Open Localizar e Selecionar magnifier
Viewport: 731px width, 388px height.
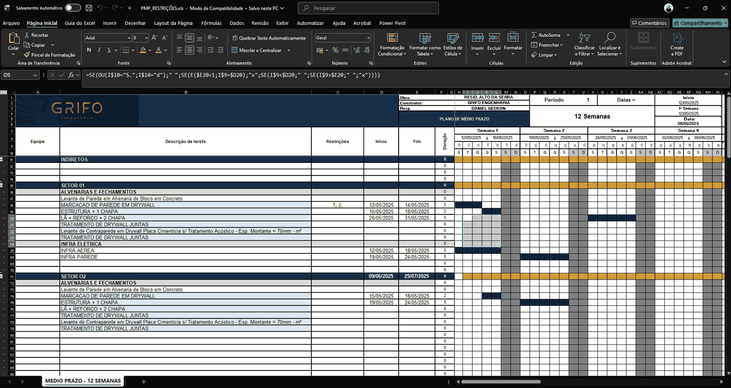pyautogui.click(x=609, y=38)
